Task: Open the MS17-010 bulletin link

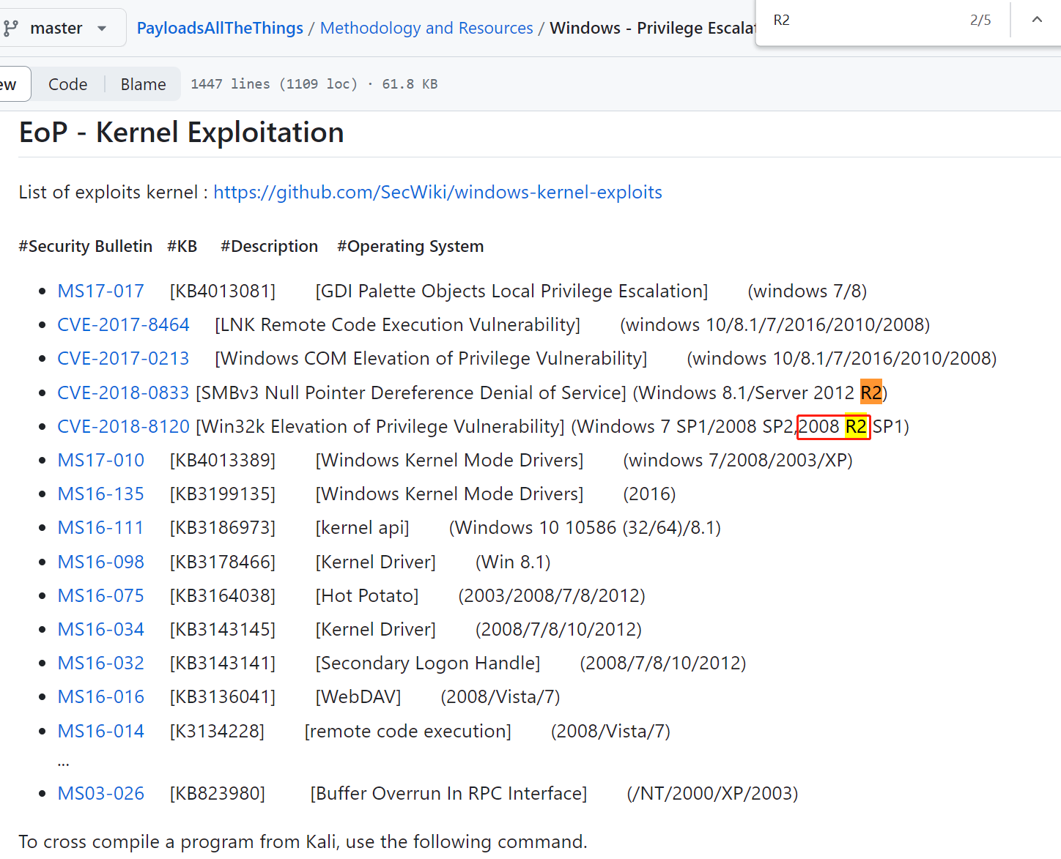Action: 100,460
